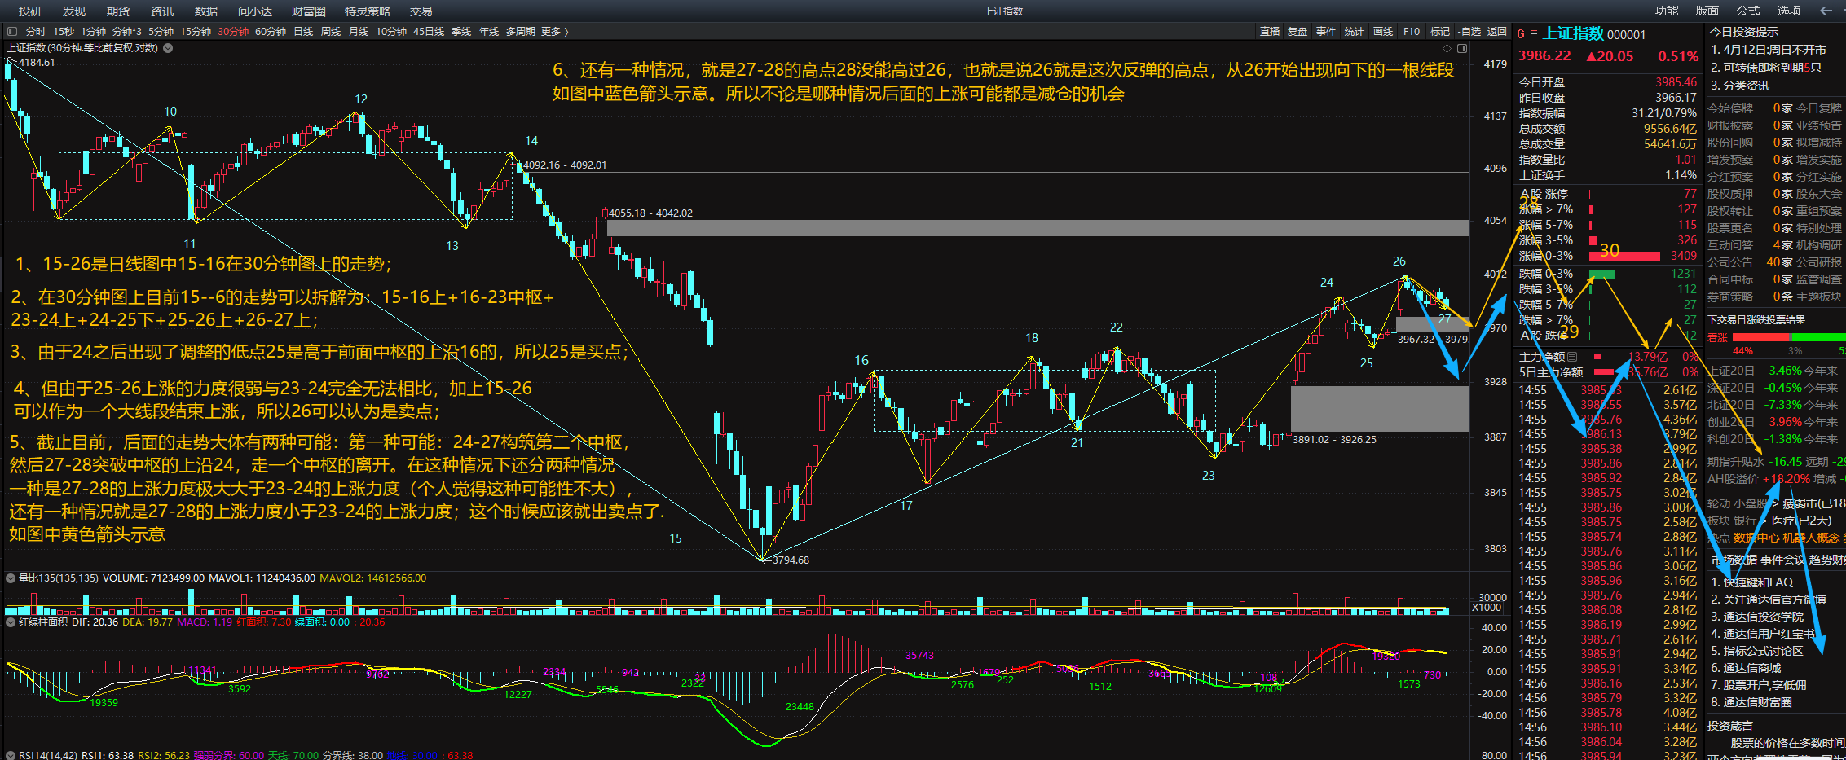The width and height of the screenshot is (1846, 760).
Task: Open the 公式 menu
Action: [1747, 11]
